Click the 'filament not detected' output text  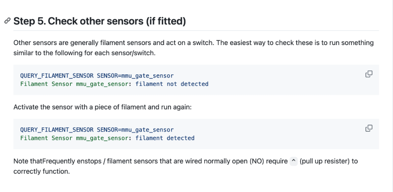172,84
